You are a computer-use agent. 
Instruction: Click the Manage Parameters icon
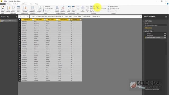click(x=32, y=9)
